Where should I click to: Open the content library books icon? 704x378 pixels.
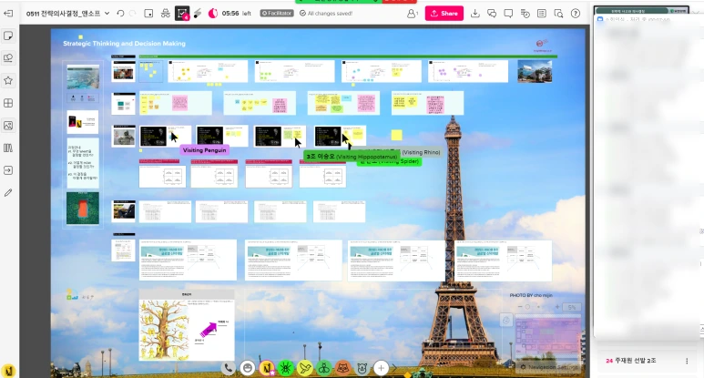click(8, 148)
